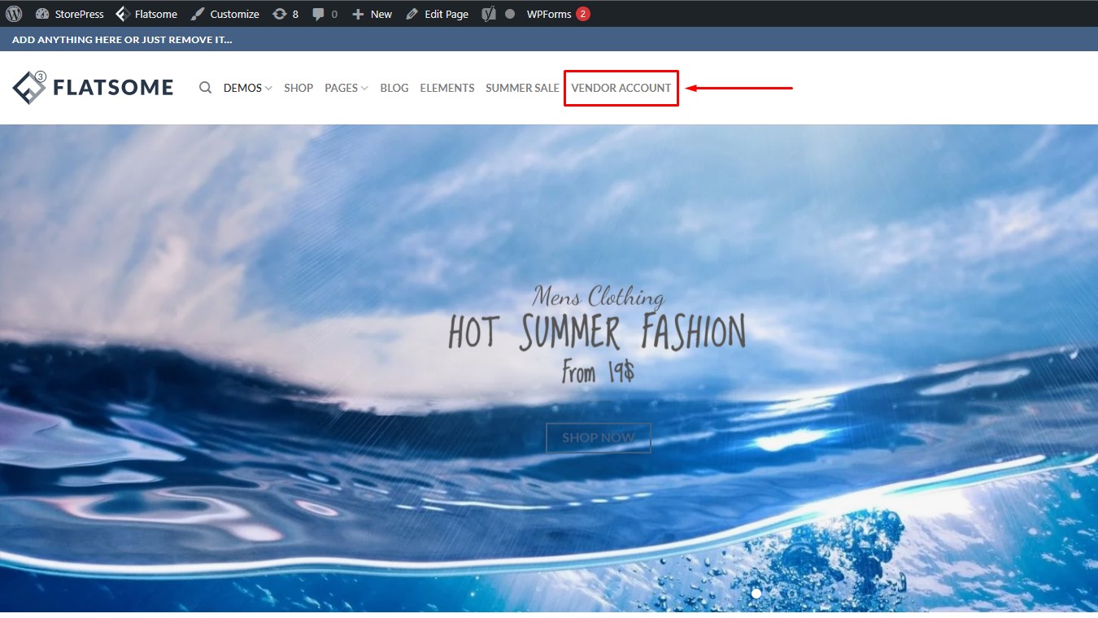The image size is (1098, 618).
Task: Open the Elements nav link
Action: pyautogui.click(x=447, y=88)
